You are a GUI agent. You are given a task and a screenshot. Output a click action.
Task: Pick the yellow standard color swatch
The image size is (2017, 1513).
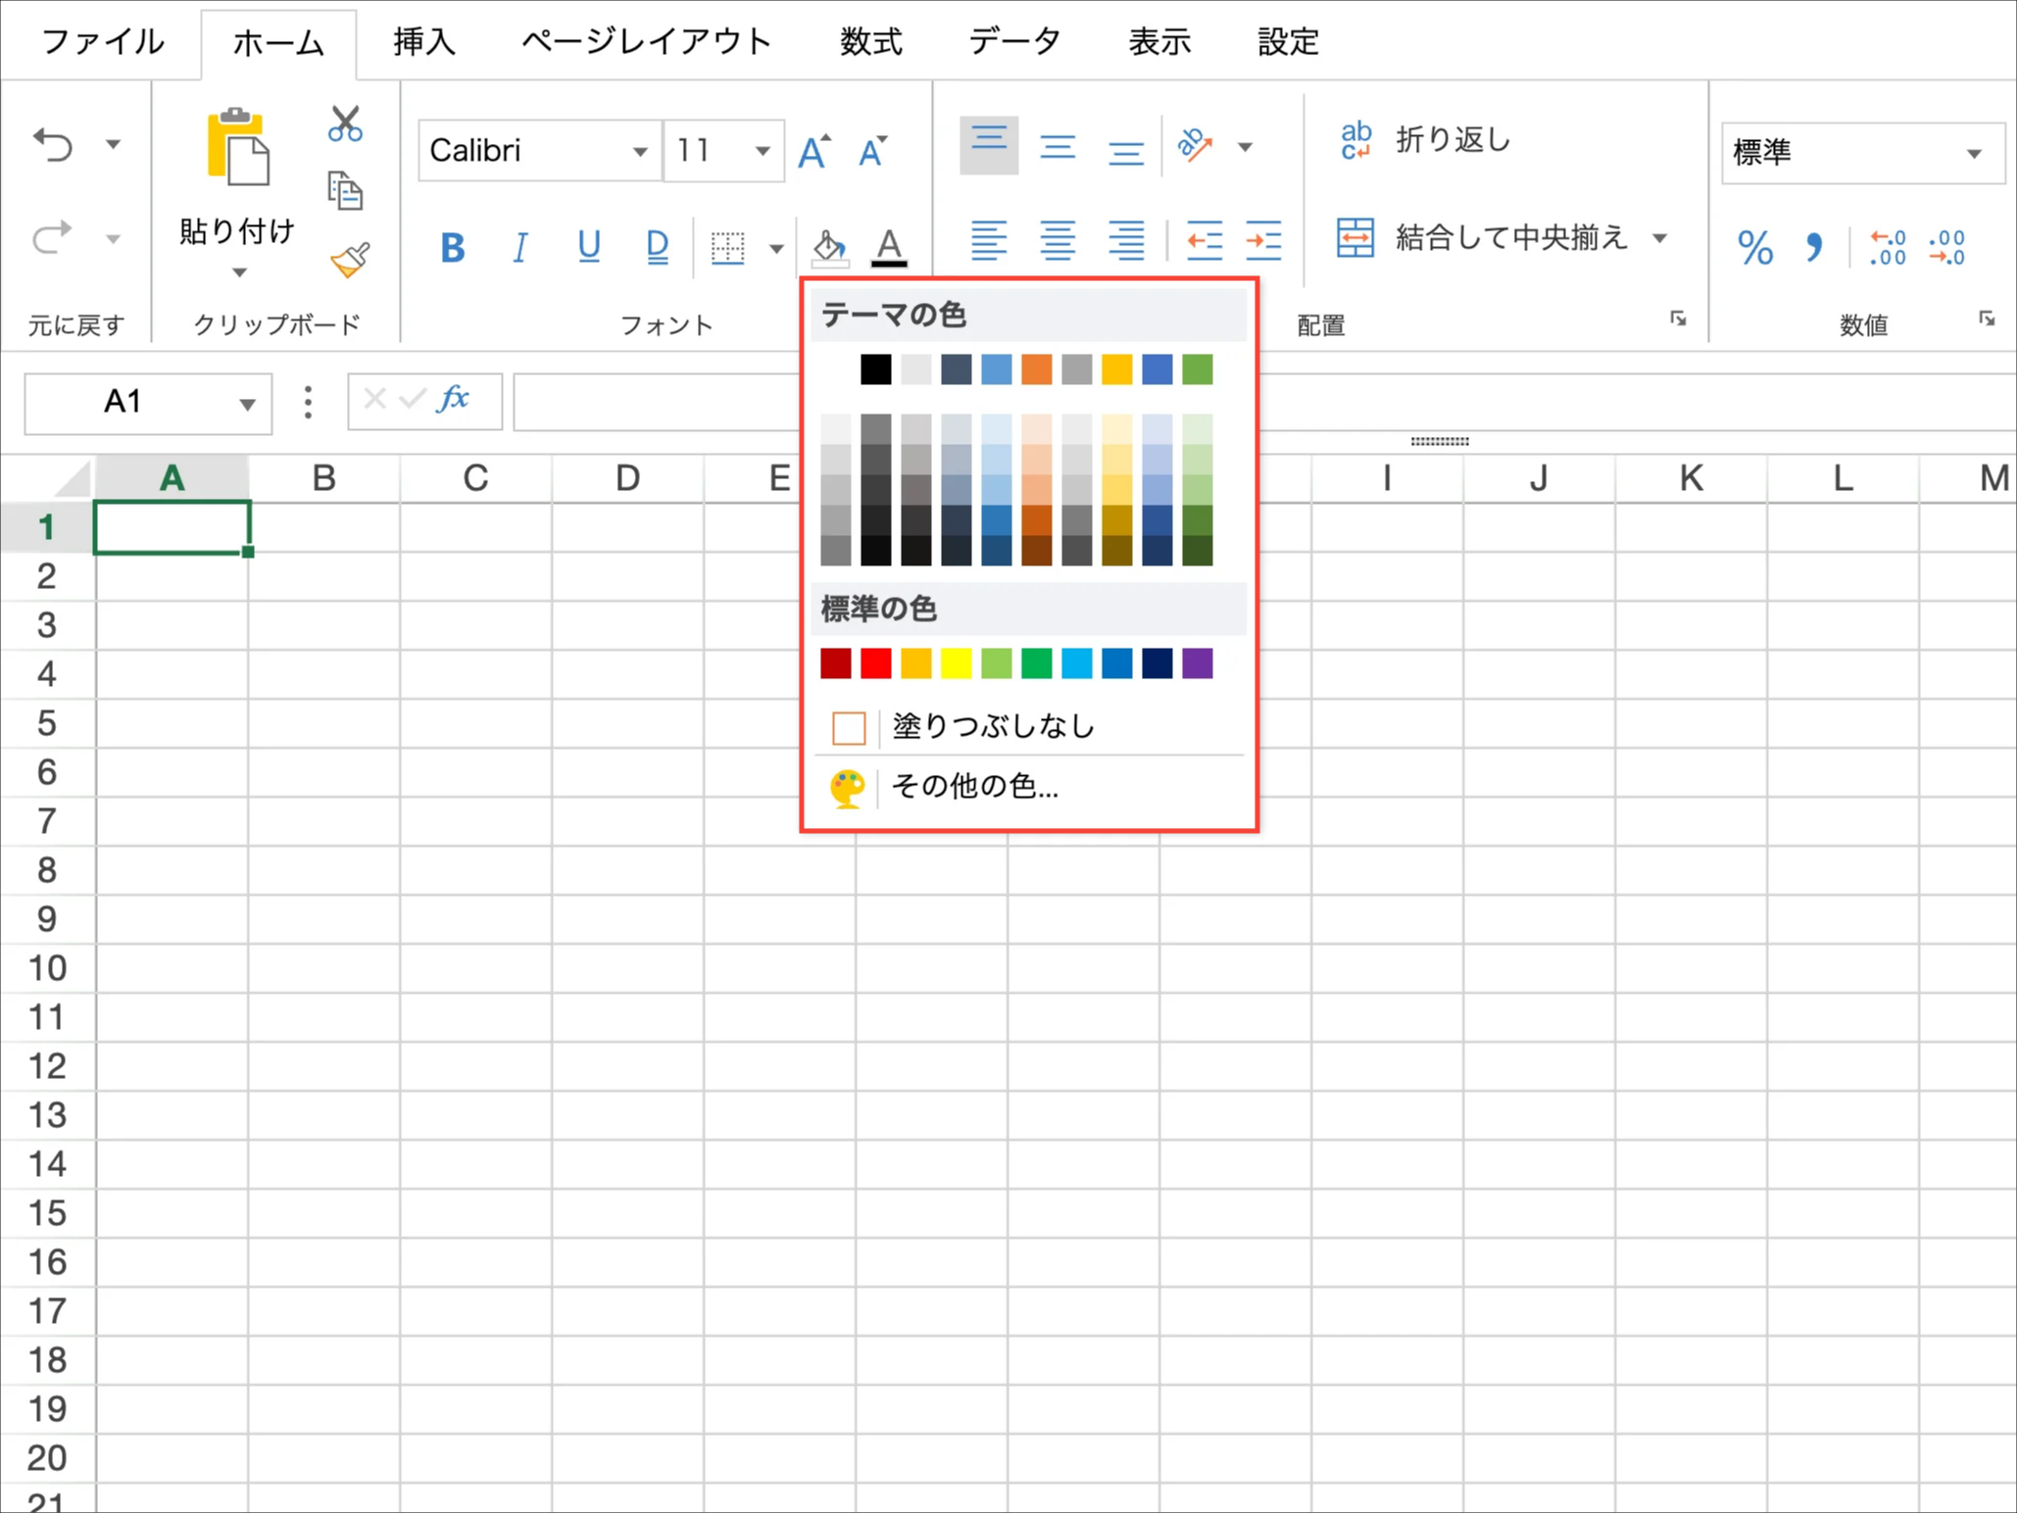956,663
